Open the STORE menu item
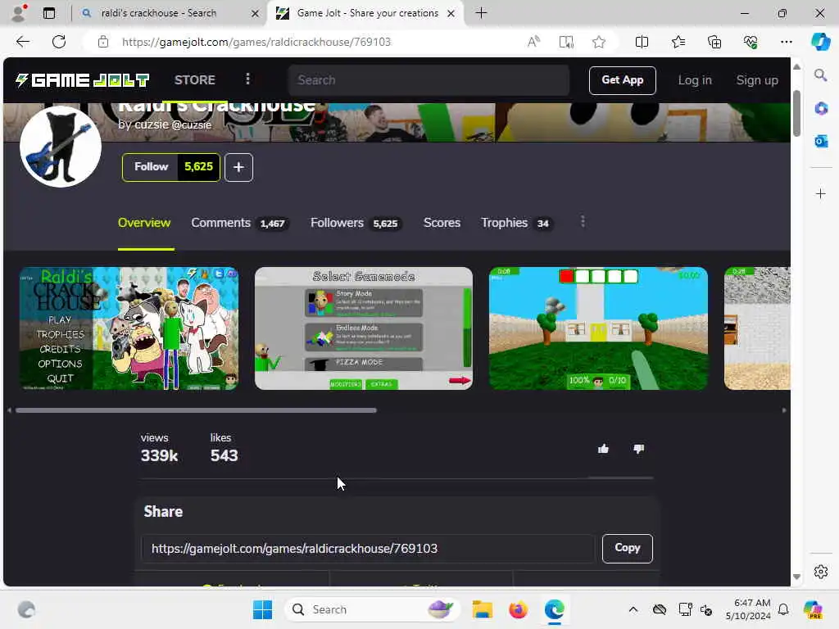The height and width of the screenshot is (629, 839). [x=195, y=79]
